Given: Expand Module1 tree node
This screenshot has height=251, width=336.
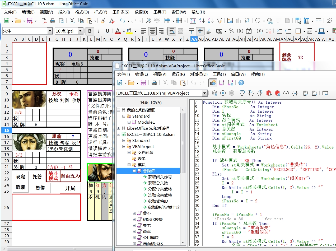Looking at the screenshot, I should click(129, 122).
